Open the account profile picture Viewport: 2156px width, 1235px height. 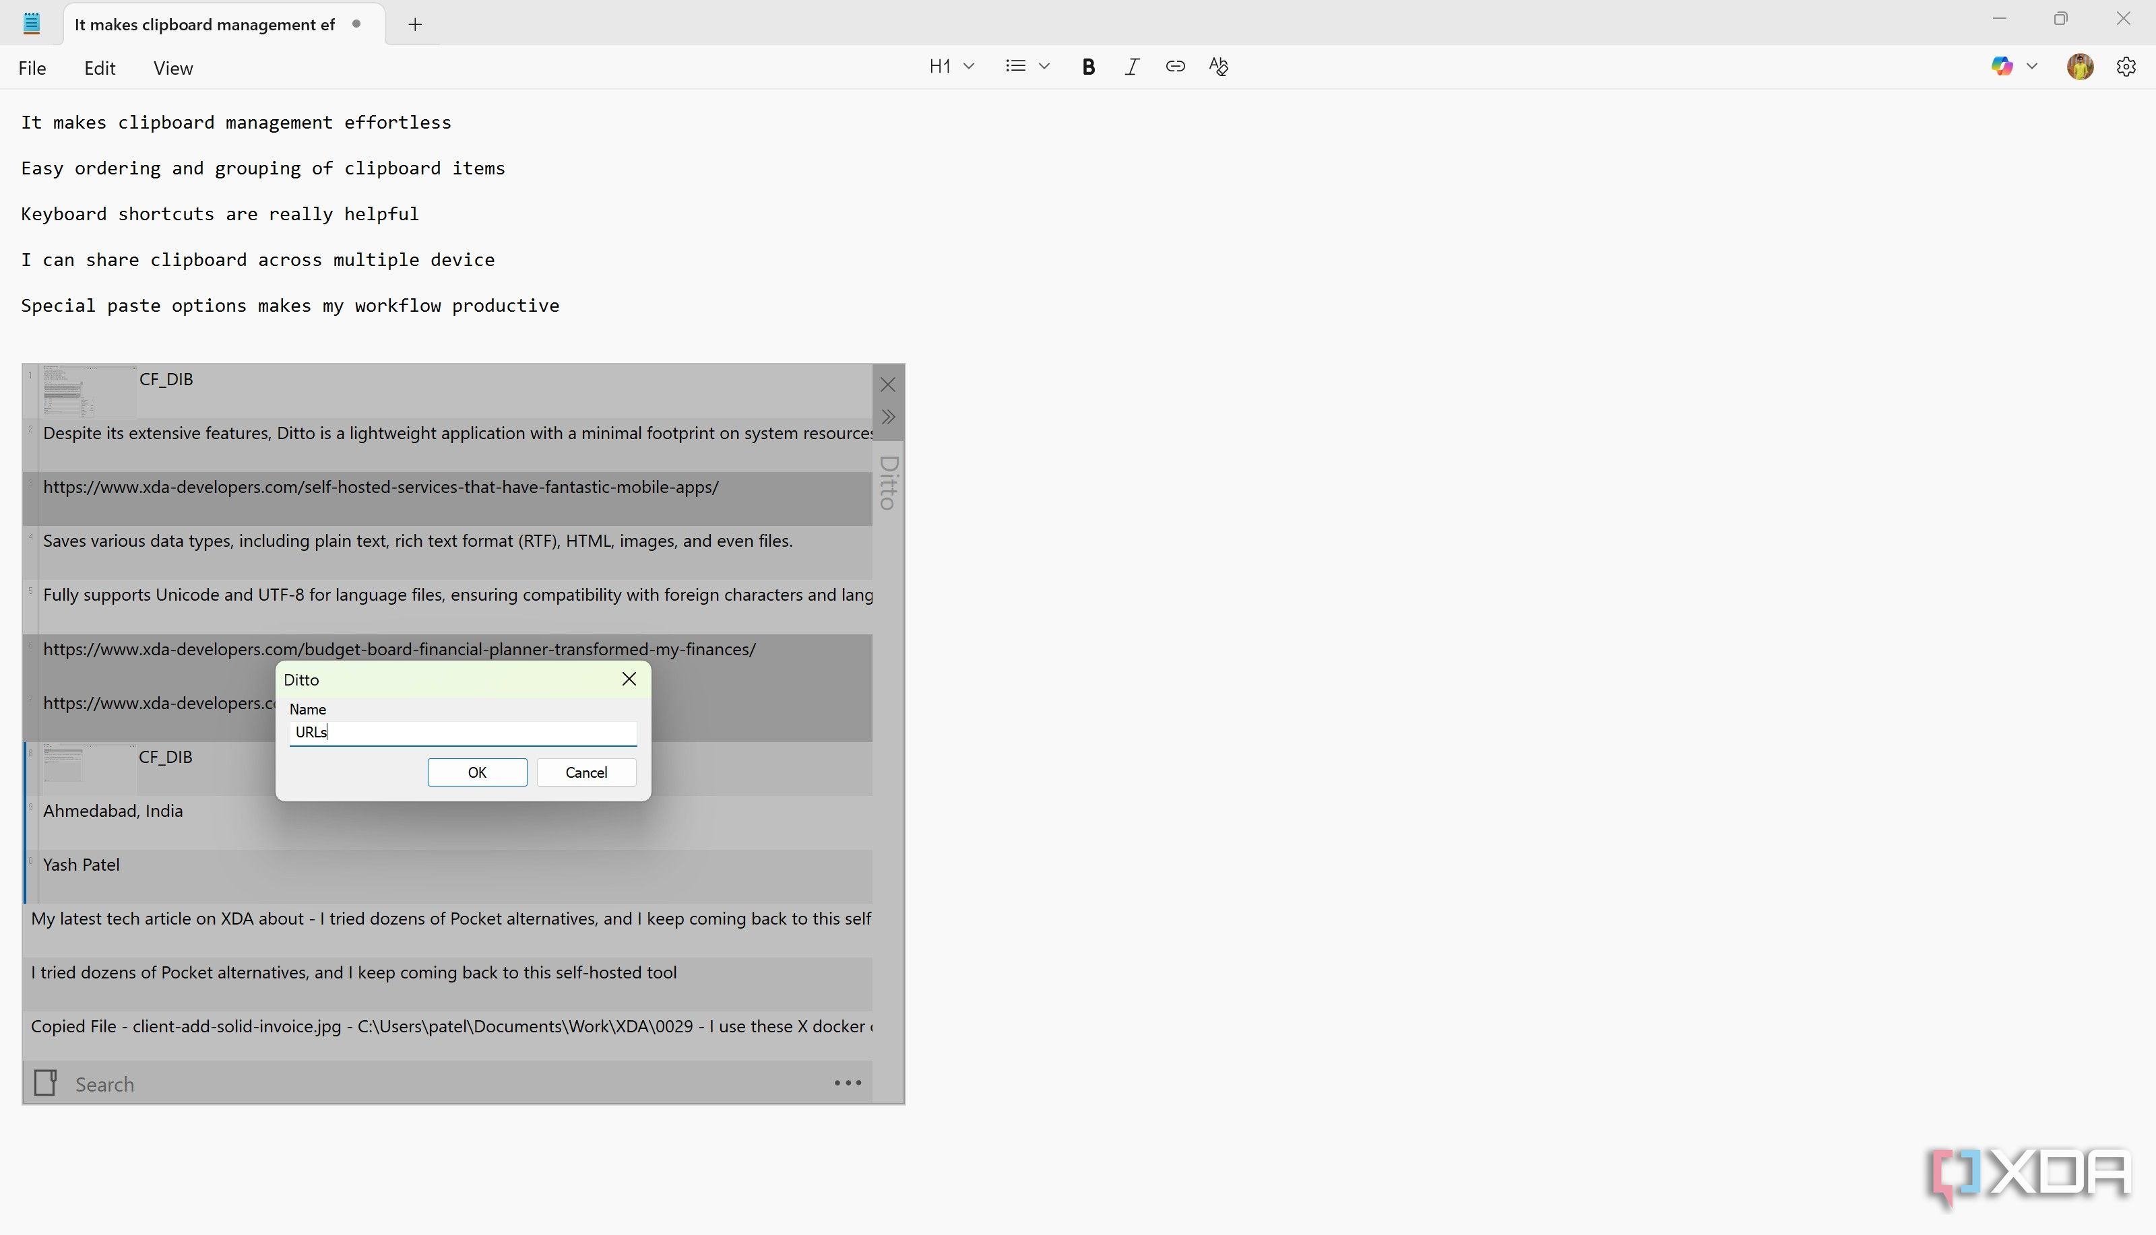click(2080, 66)
